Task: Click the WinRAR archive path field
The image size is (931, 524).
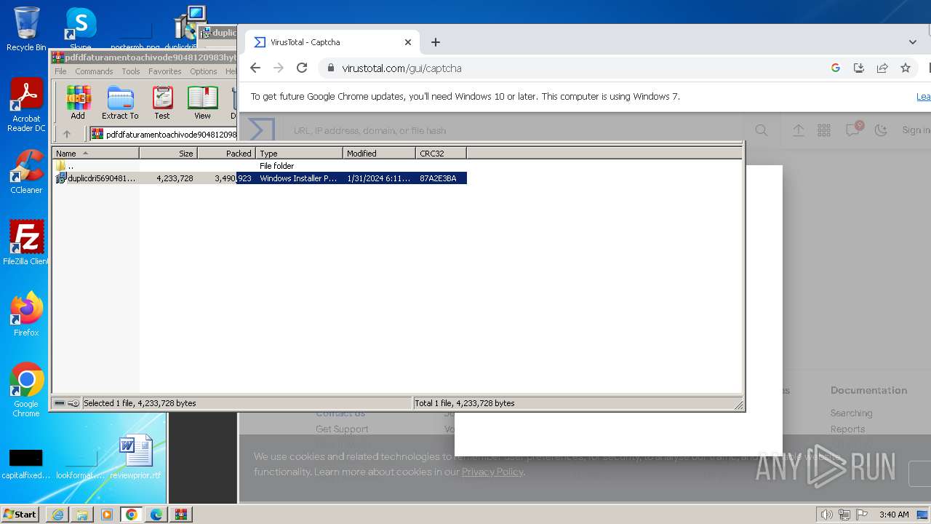Action: pos(164,134)
